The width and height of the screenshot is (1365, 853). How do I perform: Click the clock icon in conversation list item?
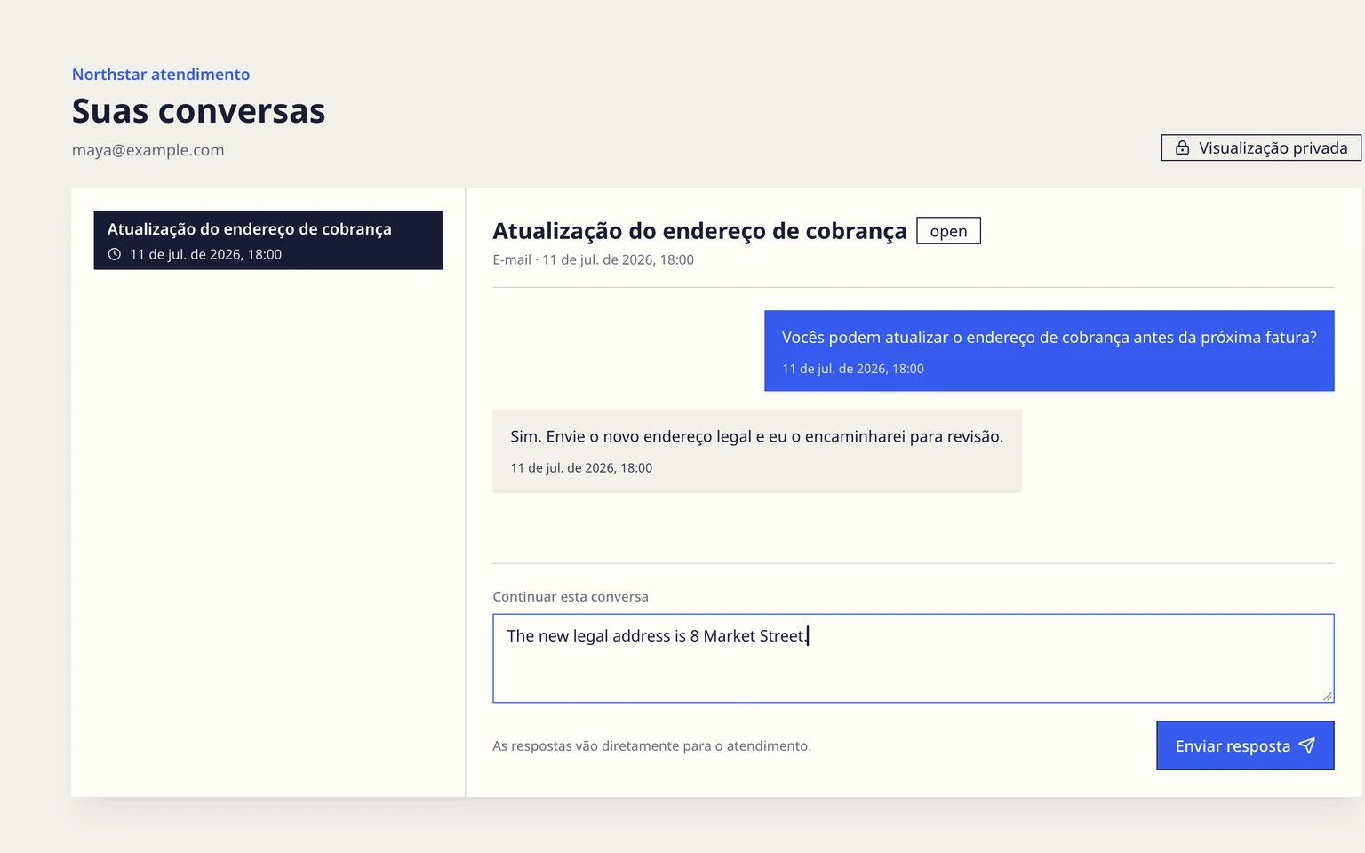pos(115,254)
